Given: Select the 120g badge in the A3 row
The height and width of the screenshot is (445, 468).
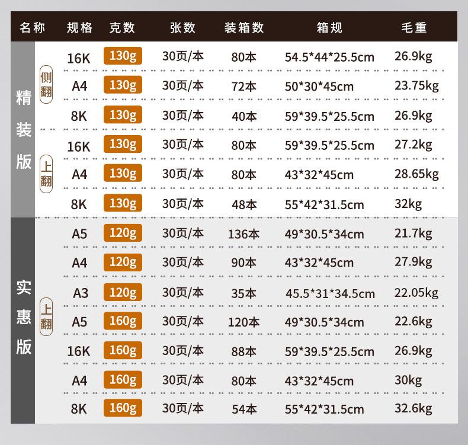Looking at the screenshot, I should pos(123,292).
